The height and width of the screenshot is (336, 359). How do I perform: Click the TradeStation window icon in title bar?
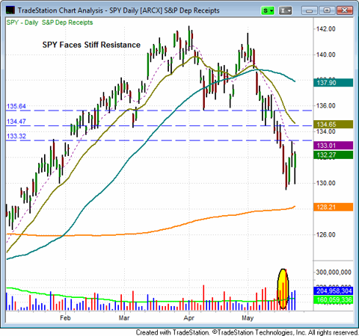click(x=10, y=10)
